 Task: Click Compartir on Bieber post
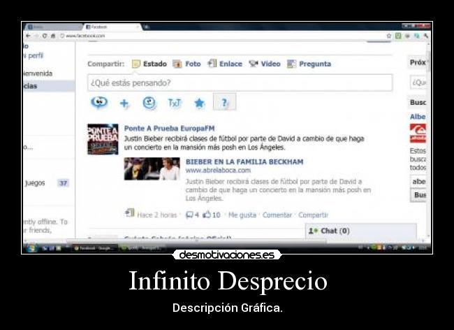313,215
